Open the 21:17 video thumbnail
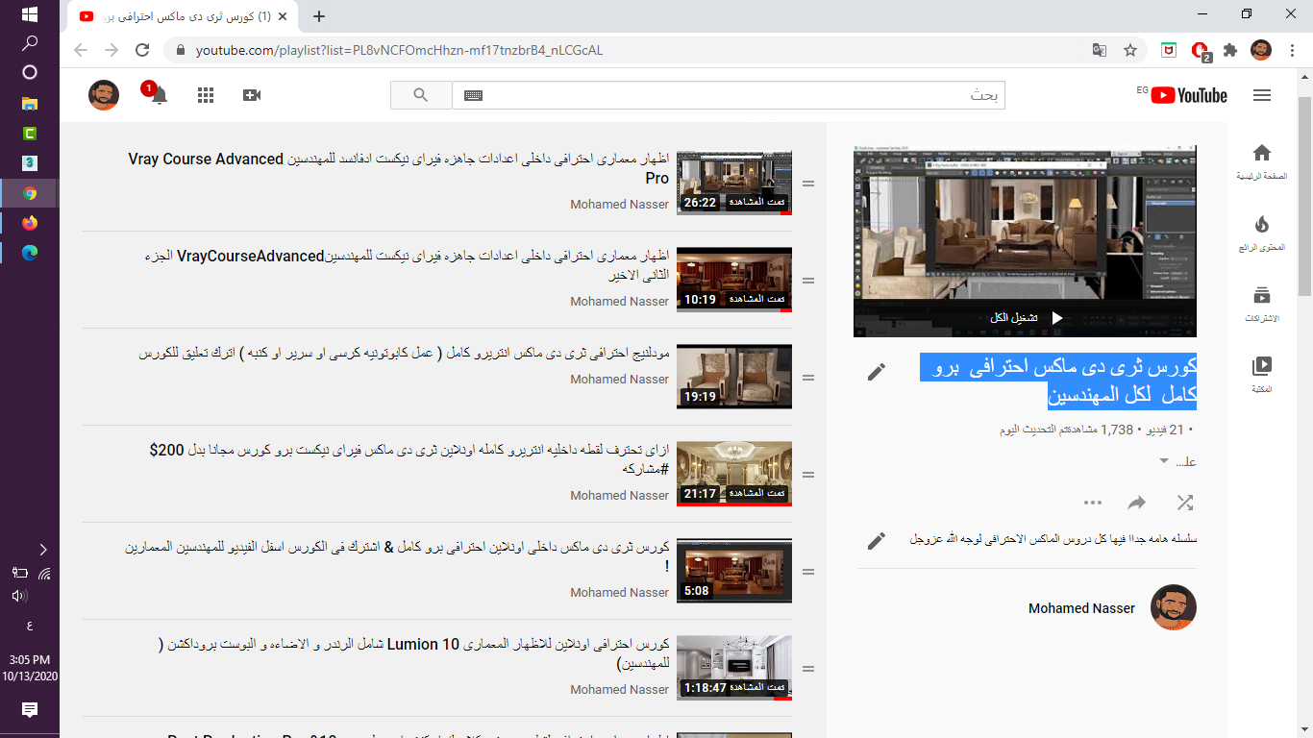The width and height of the screenshot is (1313, 738). tap(734, 474)
